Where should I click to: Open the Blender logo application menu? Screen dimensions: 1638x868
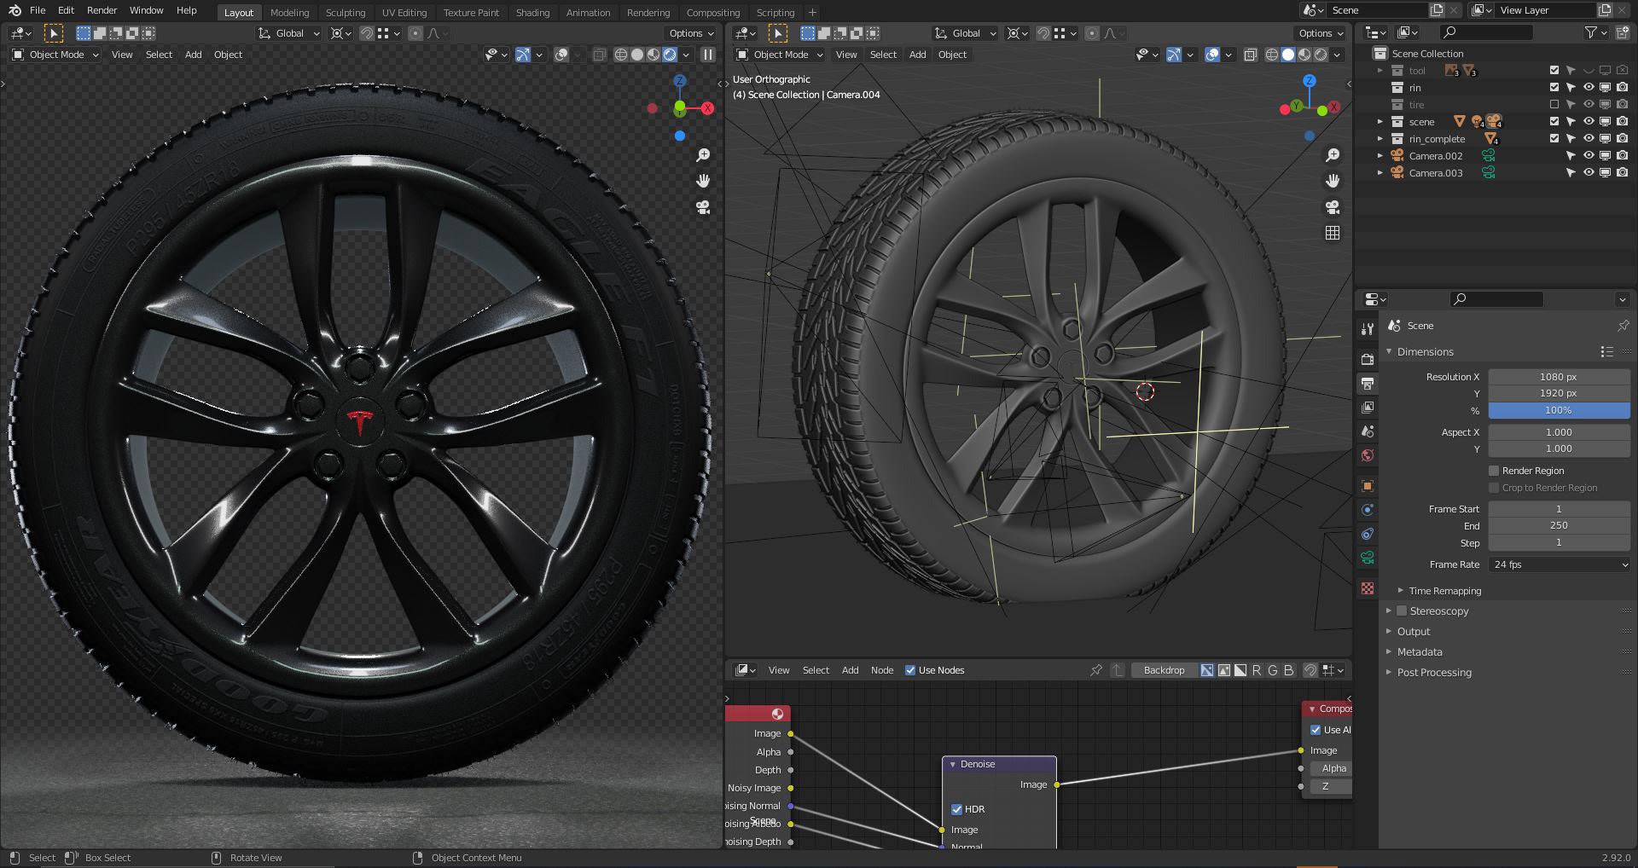[x=15, y=10]
